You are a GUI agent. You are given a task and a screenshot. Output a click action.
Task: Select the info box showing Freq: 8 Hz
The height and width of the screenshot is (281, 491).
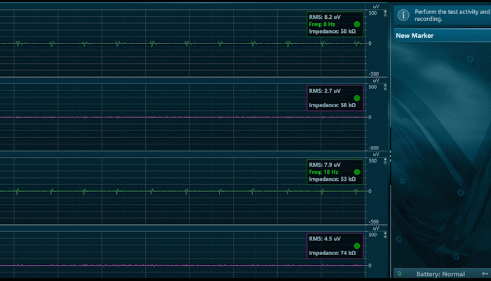(x=335, y=24)
